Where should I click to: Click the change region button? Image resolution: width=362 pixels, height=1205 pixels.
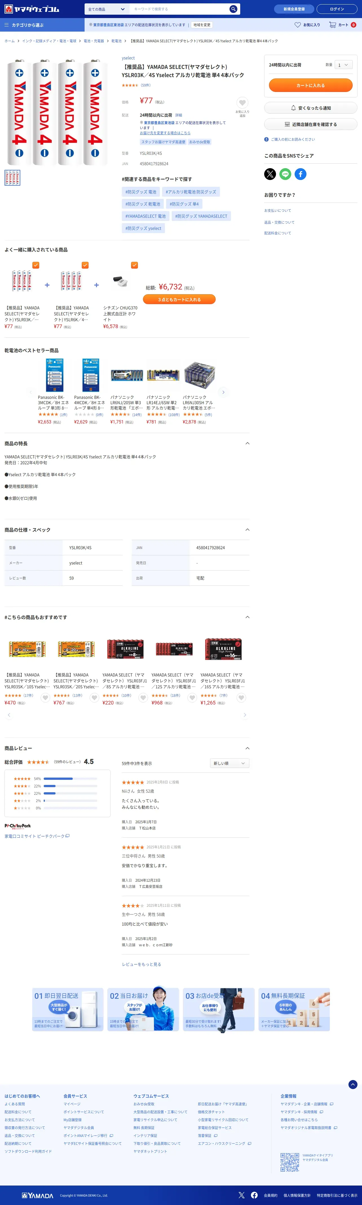click(x=202, y=25)
